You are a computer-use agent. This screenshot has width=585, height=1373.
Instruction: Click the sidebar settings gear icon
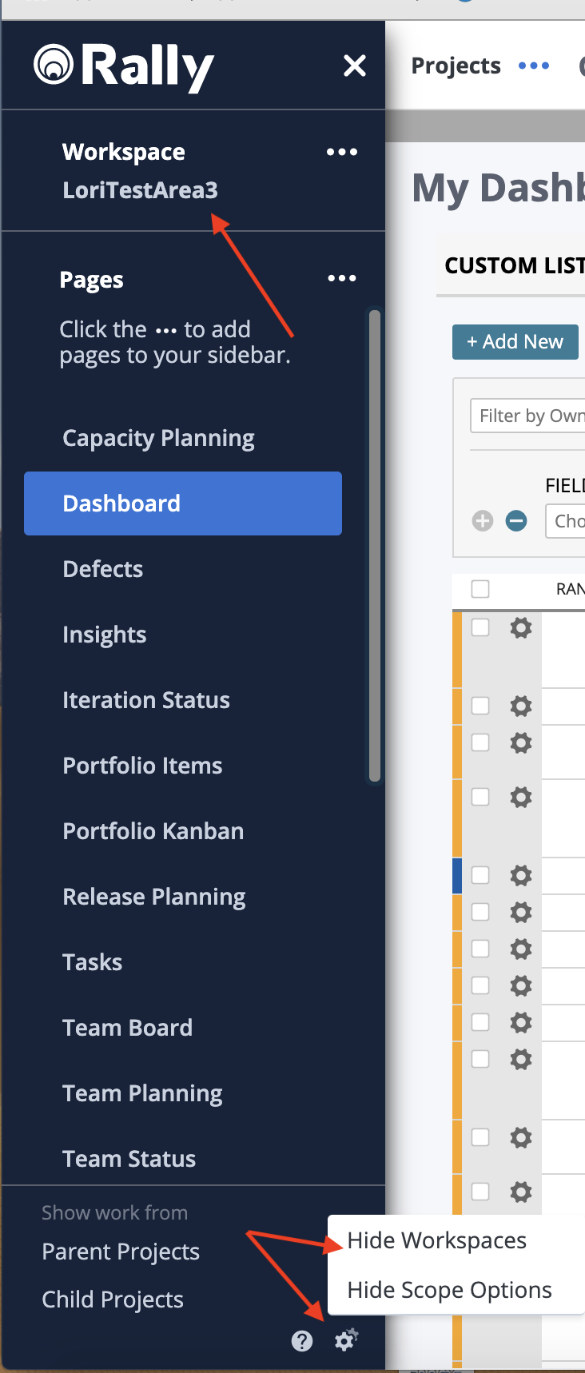click(346, 1339)
